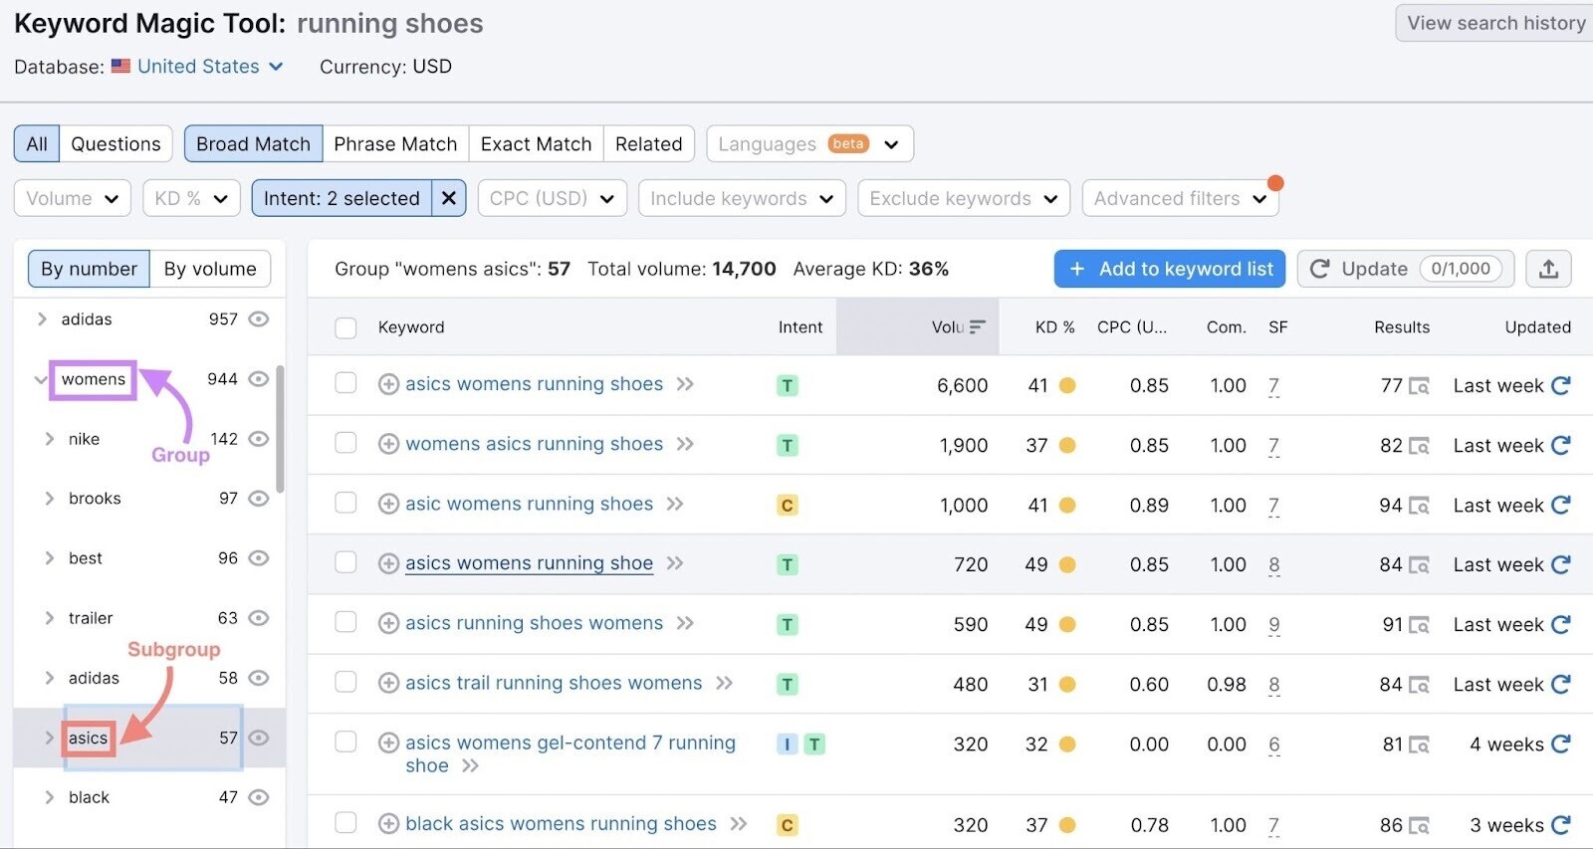This screenshot has height=849, width=1593.
Task: Click the United States flag icon
Action: pyautogui.click(x=120, y=66)
